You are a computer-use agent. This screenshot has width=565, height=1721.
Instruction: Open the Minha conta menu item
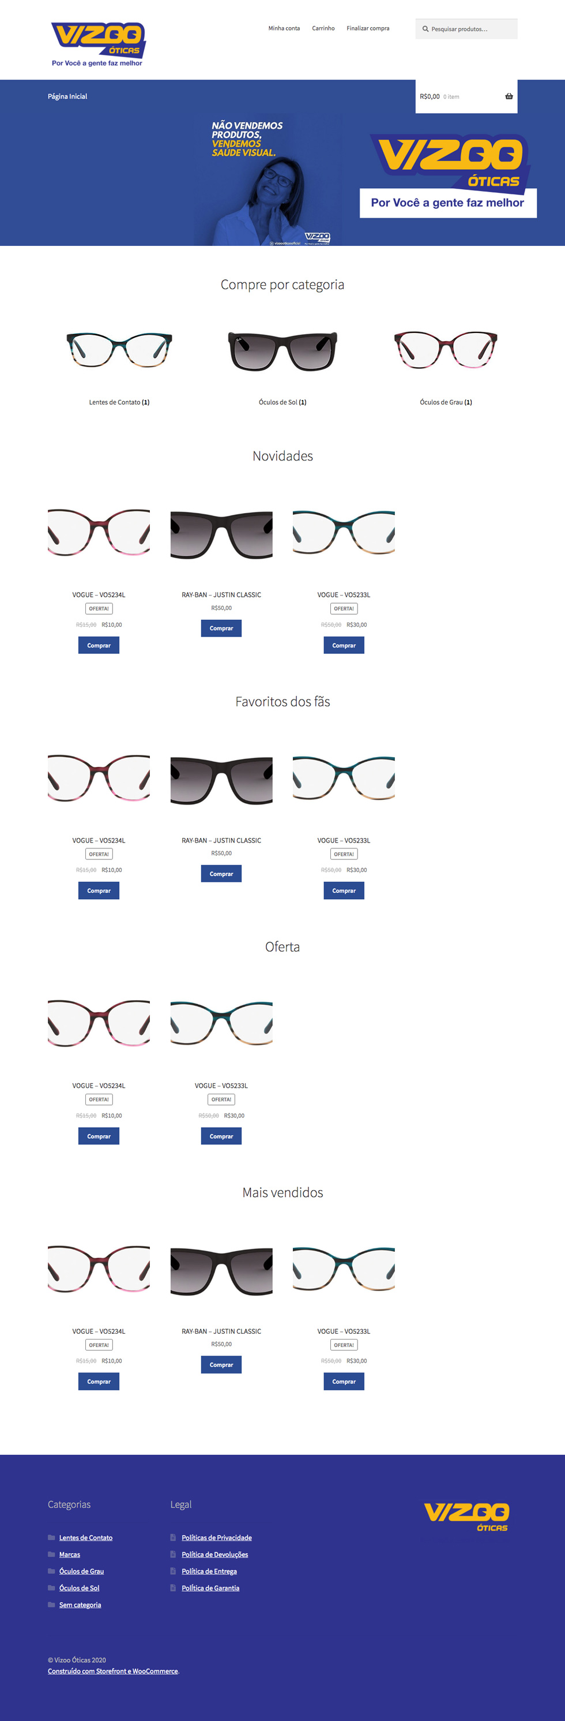click(284, 28)
